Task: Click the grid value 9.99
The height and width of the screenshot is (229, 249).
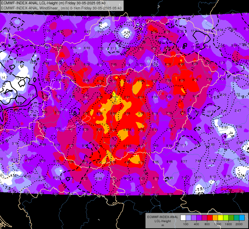Action: click(x=85, y=146)
